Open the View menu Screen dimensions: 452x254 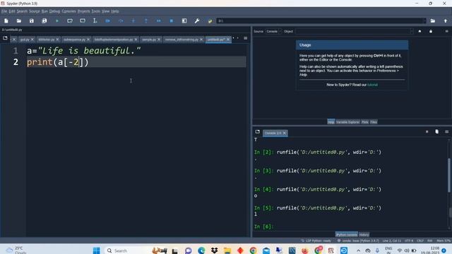[105, 11]
